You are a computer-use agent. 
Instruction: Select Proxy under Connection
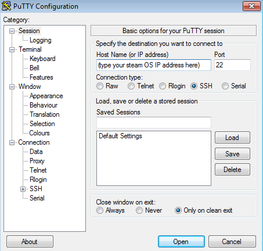37,161
